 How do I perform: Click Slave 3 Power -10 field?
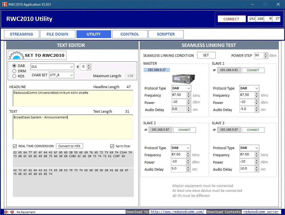click(x=247, y=162)
